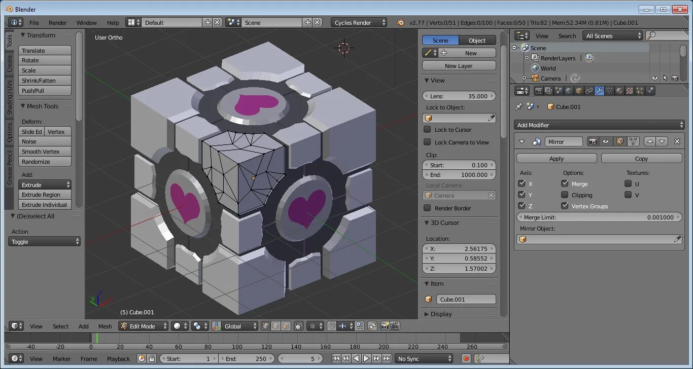Click automatic keyframe record button
This screenshot has height=369, width=693.
click(466, 358)
